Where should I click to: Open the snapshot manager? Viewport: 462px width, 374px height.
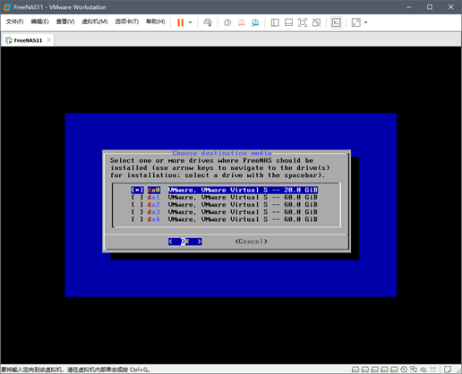[255, 22]
